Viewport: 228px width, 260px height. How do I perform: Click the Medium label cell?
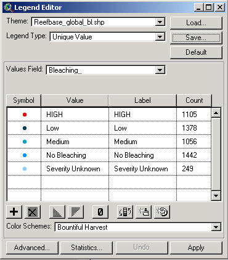point(142,142)
